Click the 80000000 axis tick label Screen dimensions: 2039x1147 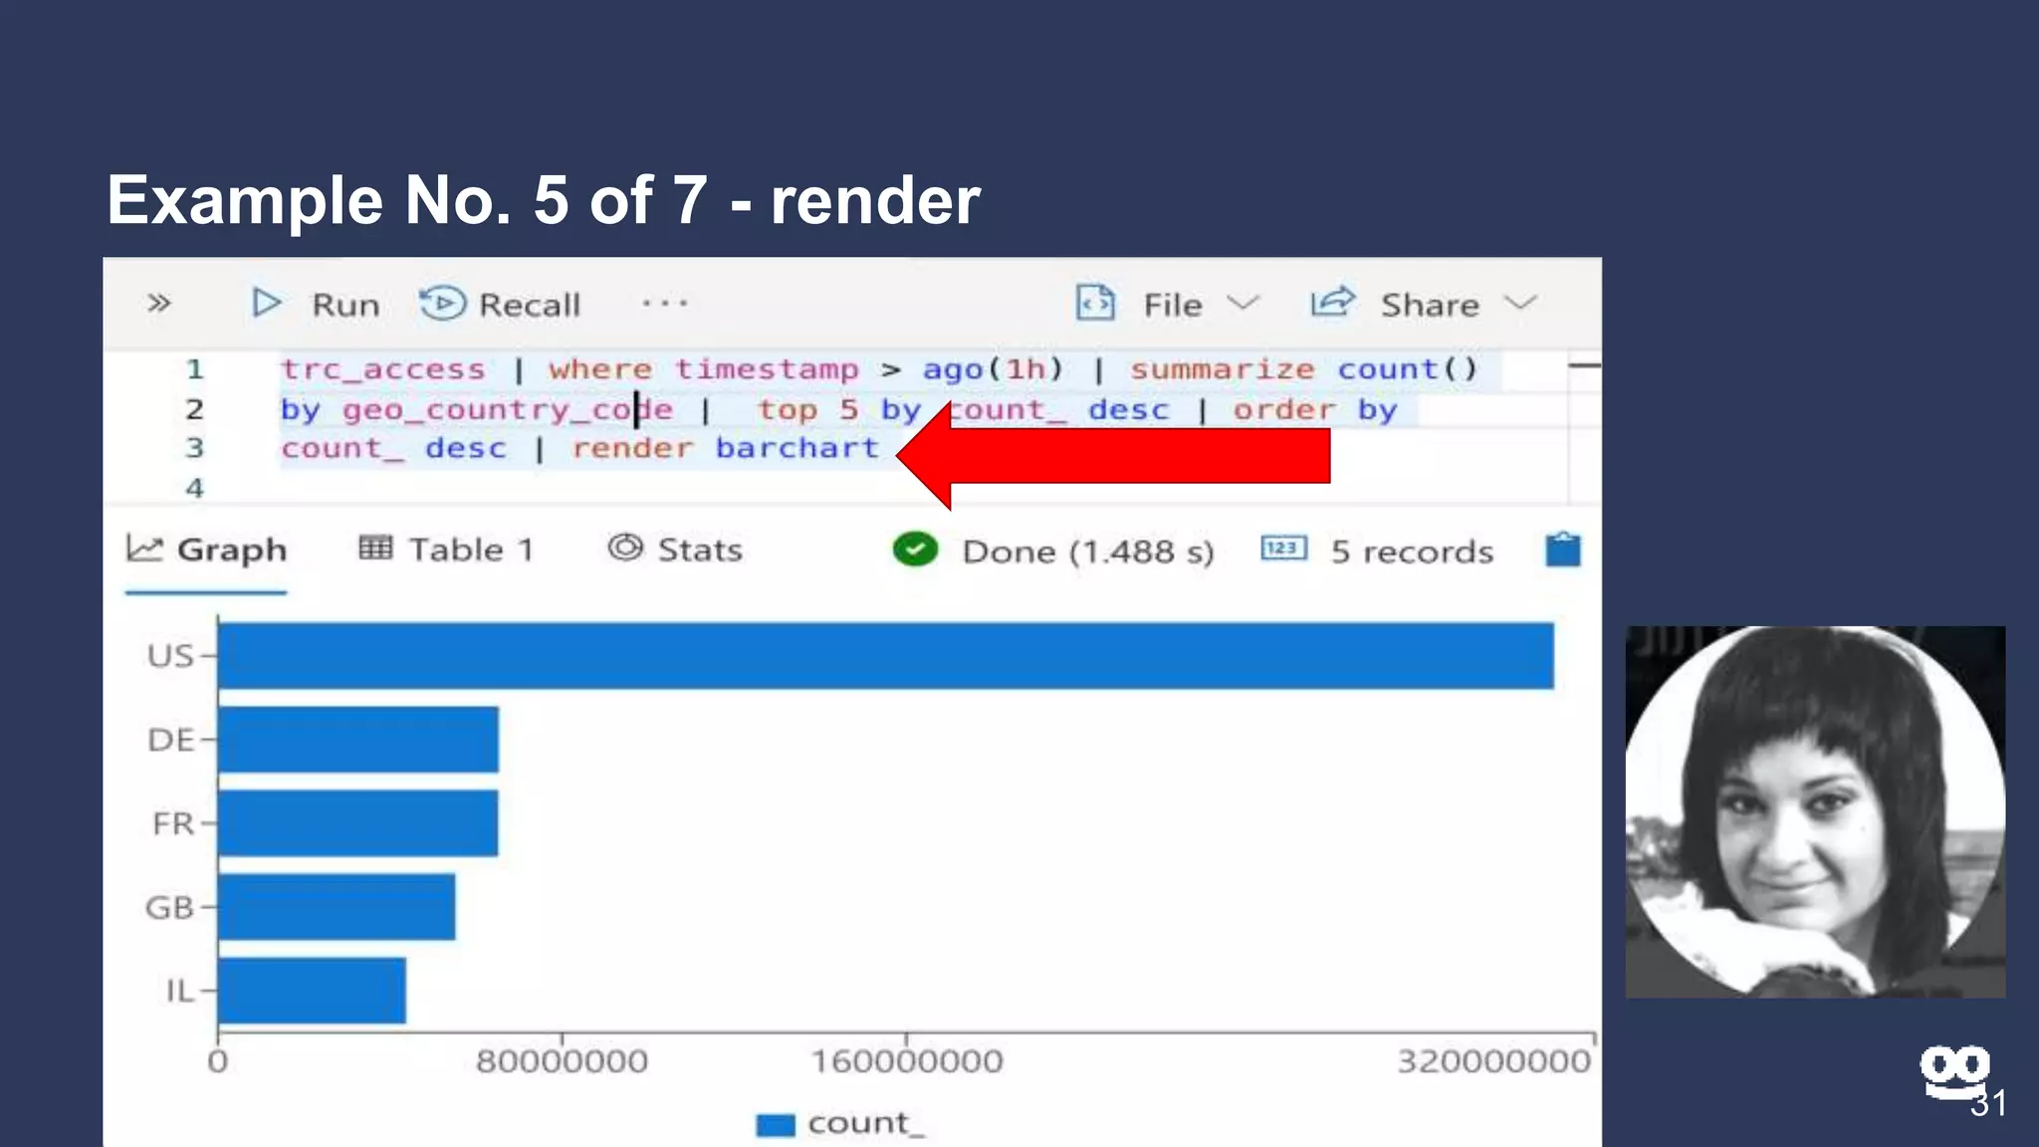562,1061
